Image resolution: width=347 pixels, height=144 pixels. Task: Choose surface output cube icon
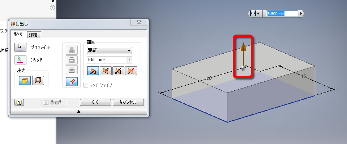[x=38, y=81]
